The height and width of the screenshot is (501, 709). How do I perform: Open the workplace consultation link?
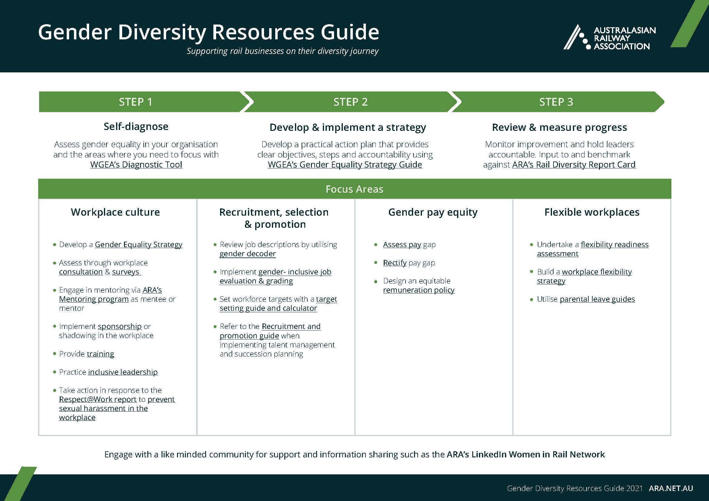coord(81,272)
